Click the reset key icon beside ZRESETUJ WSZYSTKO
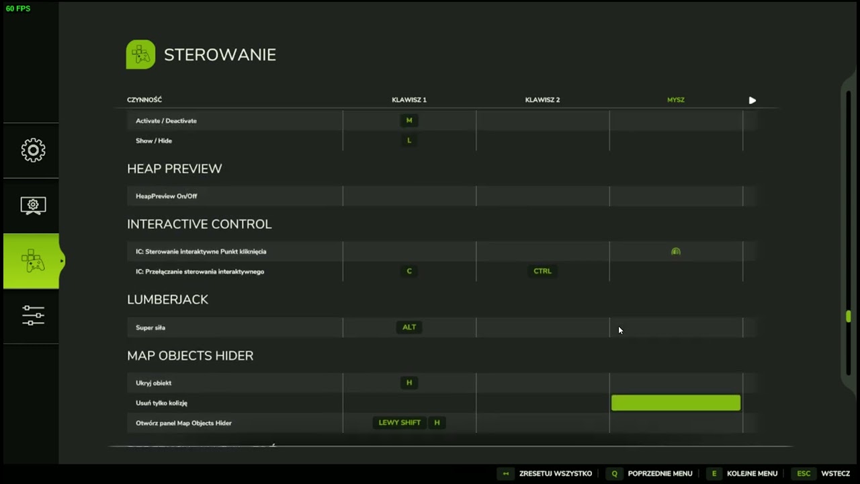860x484 pixels. [x=505, y=474]
